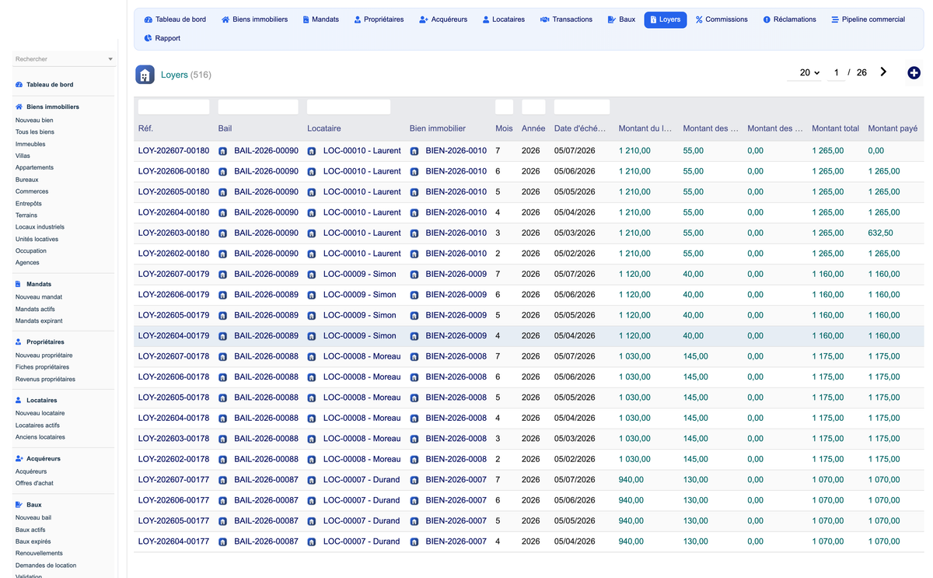Sort by the Montant payé column header
Viewport: 933px width, 578px height.
(x=893, y=128)
